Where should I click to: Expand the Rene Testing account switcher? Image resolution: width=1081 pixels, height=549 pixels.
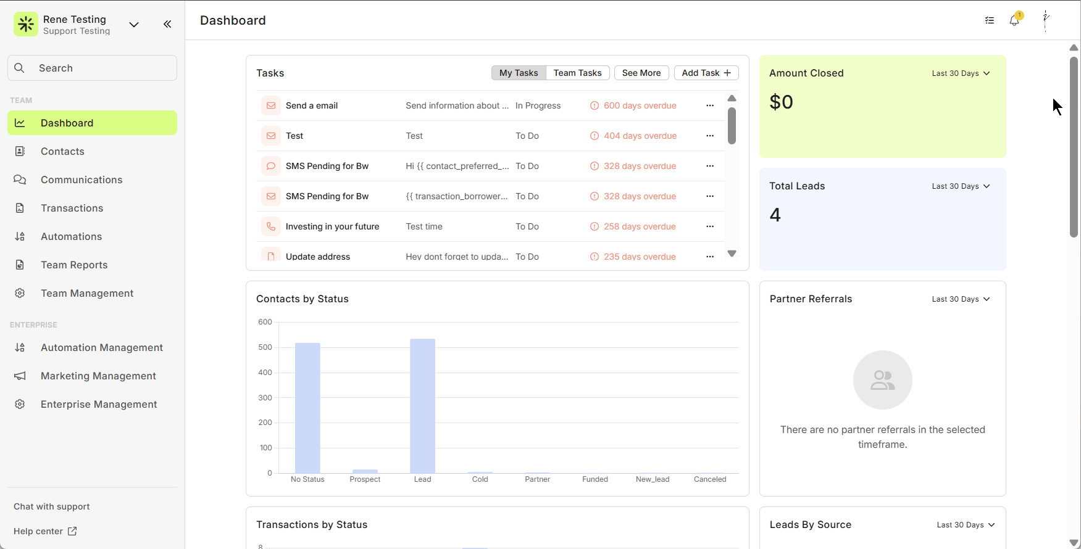coord(134,25)
